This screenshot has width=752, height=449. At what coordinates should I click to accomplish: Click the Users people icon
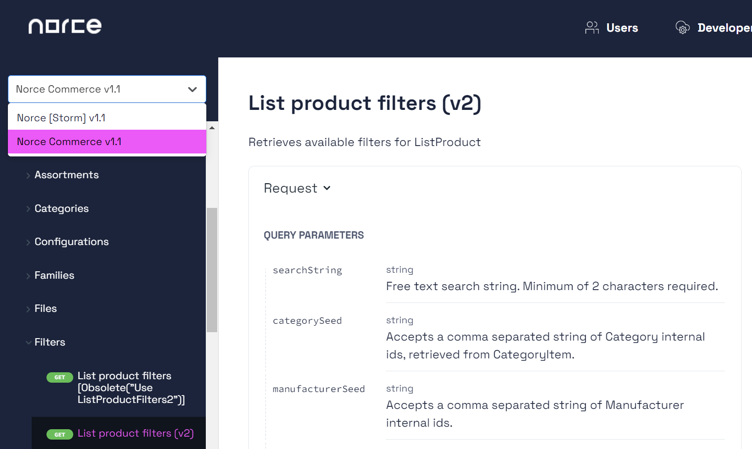pos(592,28)
